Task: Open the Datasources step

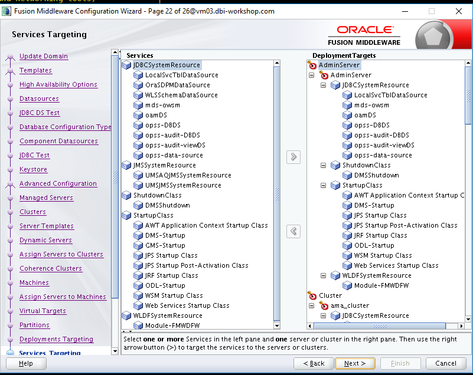Action: (39, 99)
